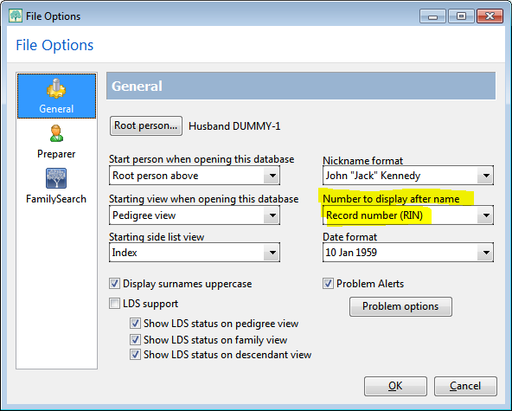Open the FamilySearch tree icon section
The image size is (512, 411).
(x=56, y=178)
